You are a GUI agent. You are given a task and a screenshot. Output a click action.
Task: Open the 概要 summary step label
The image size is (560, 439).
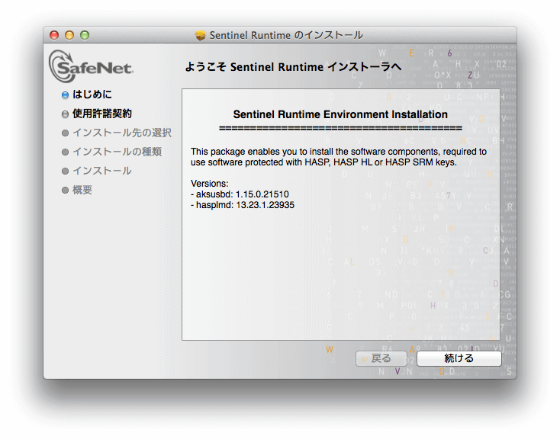coord(82,190)
